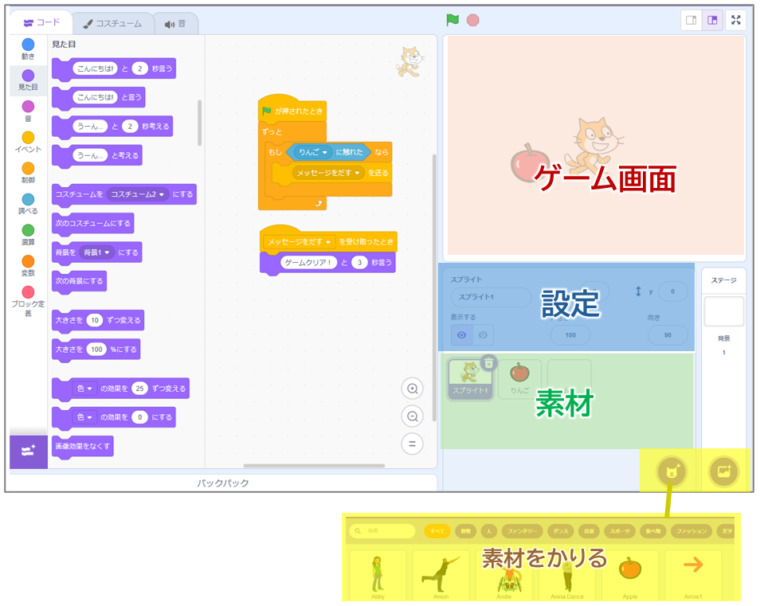Viewport: 760px width, 606px height.
Task: Click the block palette vertical scrollbar
Action: [x=199, y=123]
